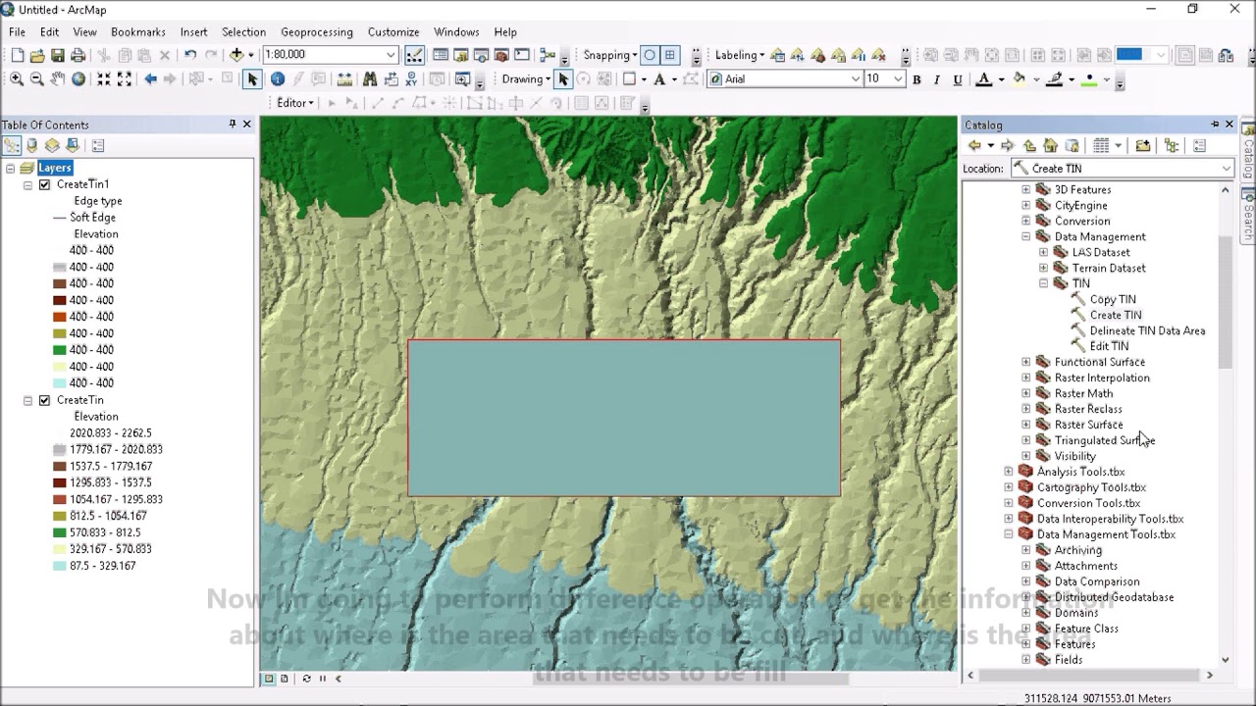The height and width of the screenshot is (706, 1256).
Task: Open the Python window icon
Action: 522,56
